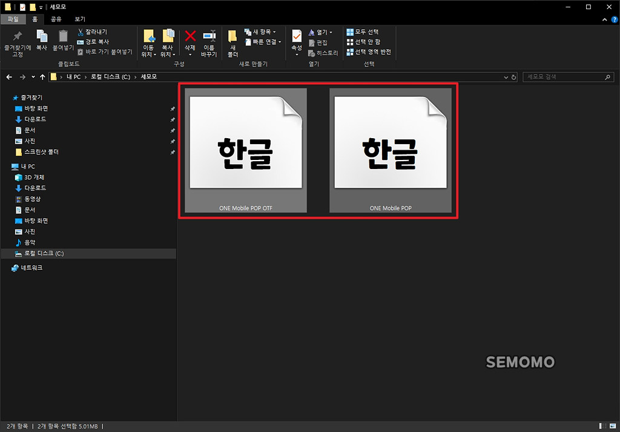This screenshot has height=432, width=620.
Task: Select 음악 under 내 PC
Action: coord(25,242)
